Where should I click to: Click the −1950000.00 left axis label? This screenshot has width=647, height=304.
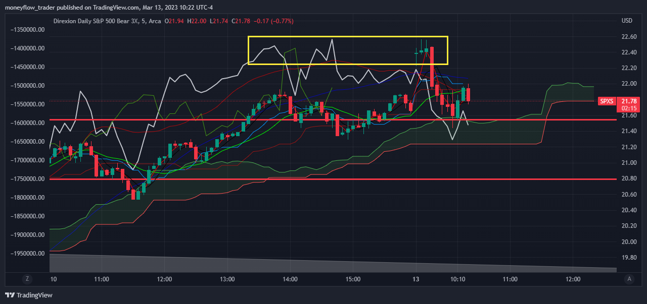(x=28, y=254)
